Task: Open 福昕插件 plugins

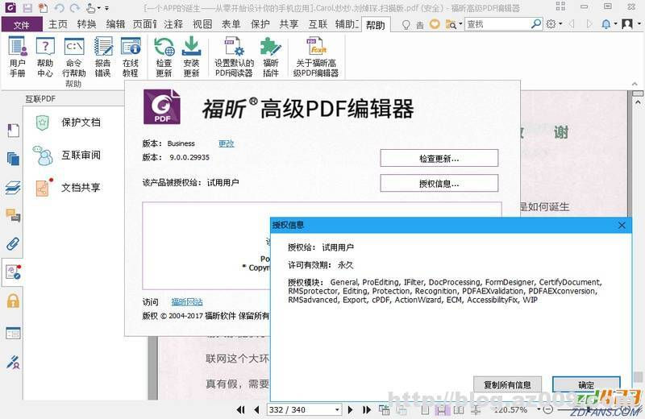Action: (271, 56)
